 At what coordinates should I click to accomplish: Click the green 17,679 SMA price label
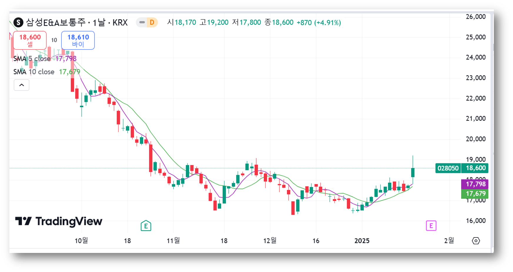click(475, 193)
